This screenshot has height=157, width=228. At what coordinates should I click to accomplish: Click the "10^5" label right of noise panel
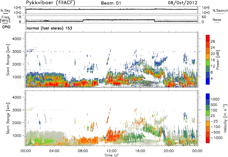click(205, 8)
